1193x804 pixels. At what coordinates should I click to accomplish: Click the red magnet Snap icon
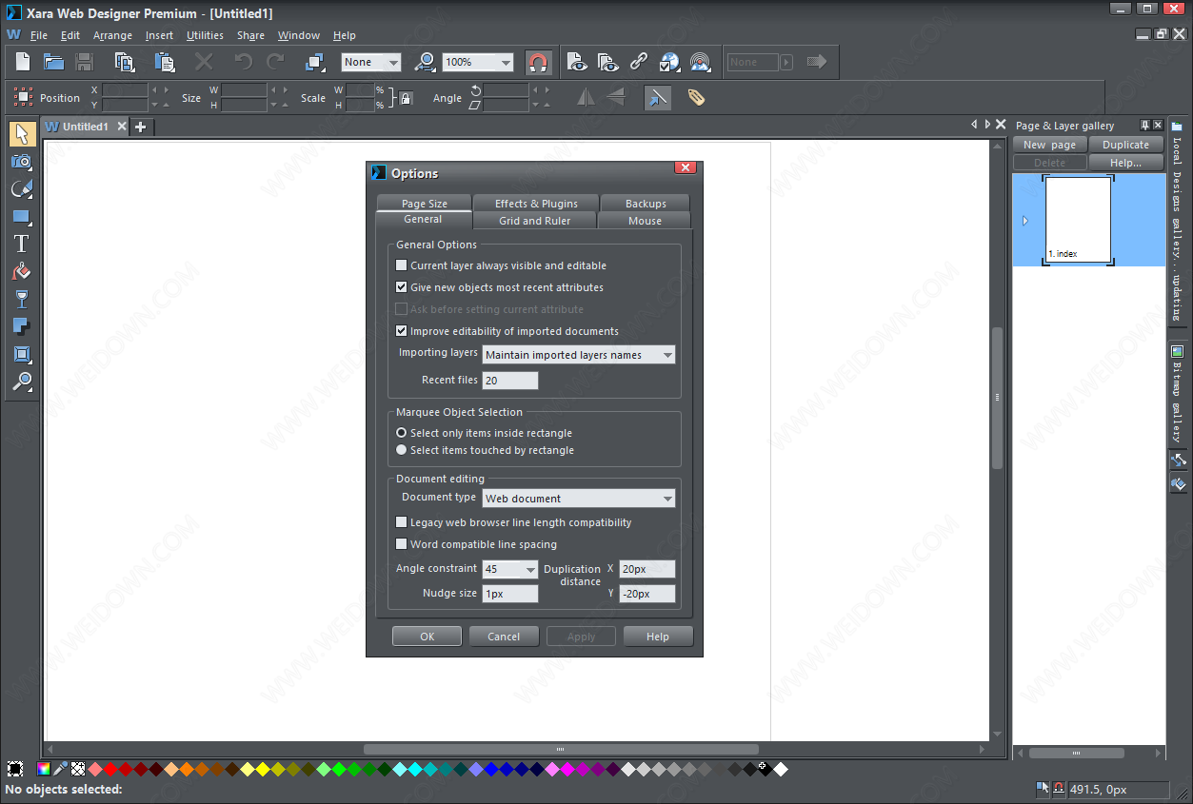pos(538,62)
